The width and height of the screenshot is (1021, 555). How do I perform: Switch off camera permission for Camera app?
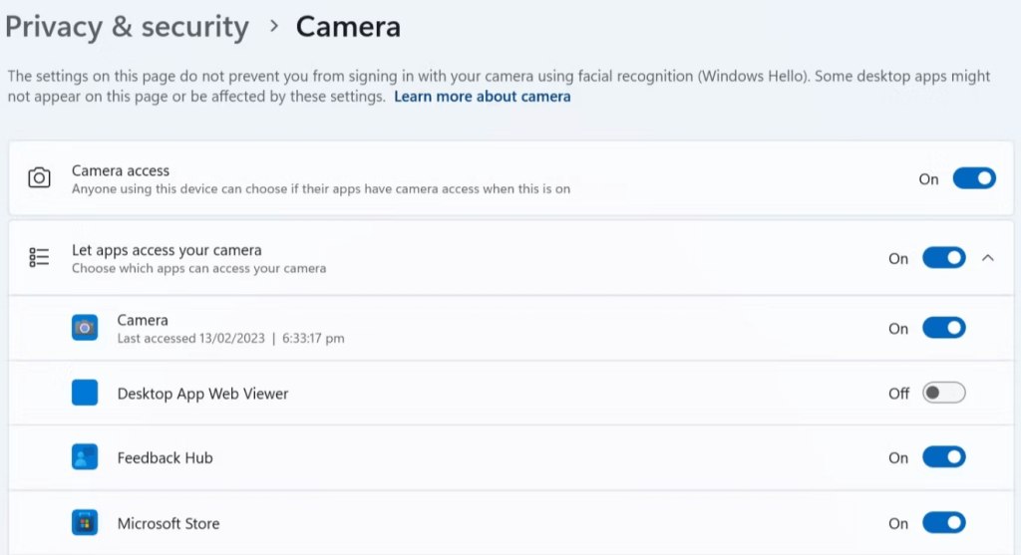click(943, 328)
